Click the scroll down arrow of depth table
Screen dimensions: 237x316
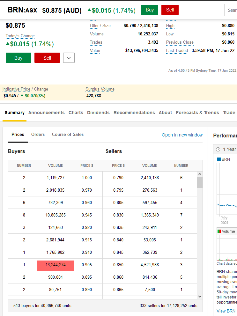pyautogui.click(x=200, y=297)
